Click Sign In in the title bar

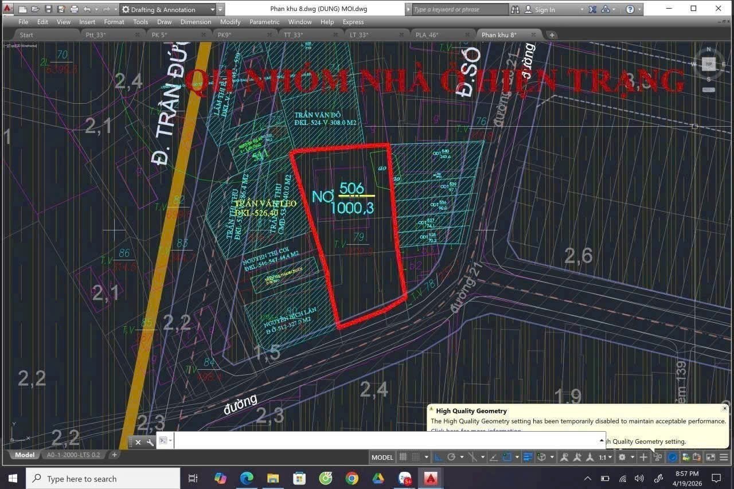(x=545, y=10)
